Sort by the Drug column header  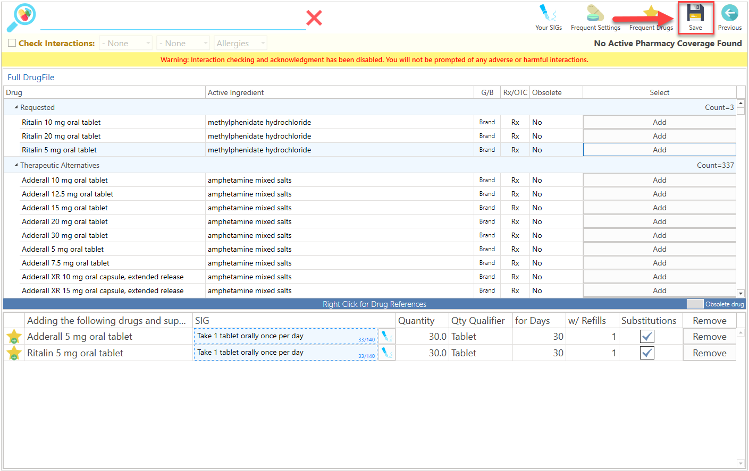105,92
